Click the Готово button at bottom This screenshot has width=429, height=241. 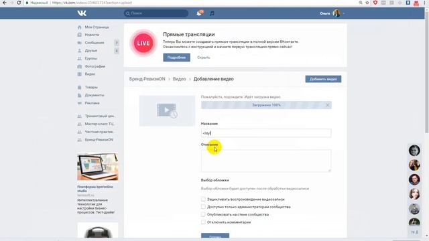pyautogui.click(x=215, y=236)
